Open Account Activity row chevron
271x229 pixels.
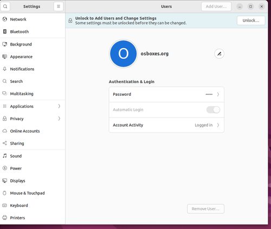pyautogui.click(x=218, y=125)
